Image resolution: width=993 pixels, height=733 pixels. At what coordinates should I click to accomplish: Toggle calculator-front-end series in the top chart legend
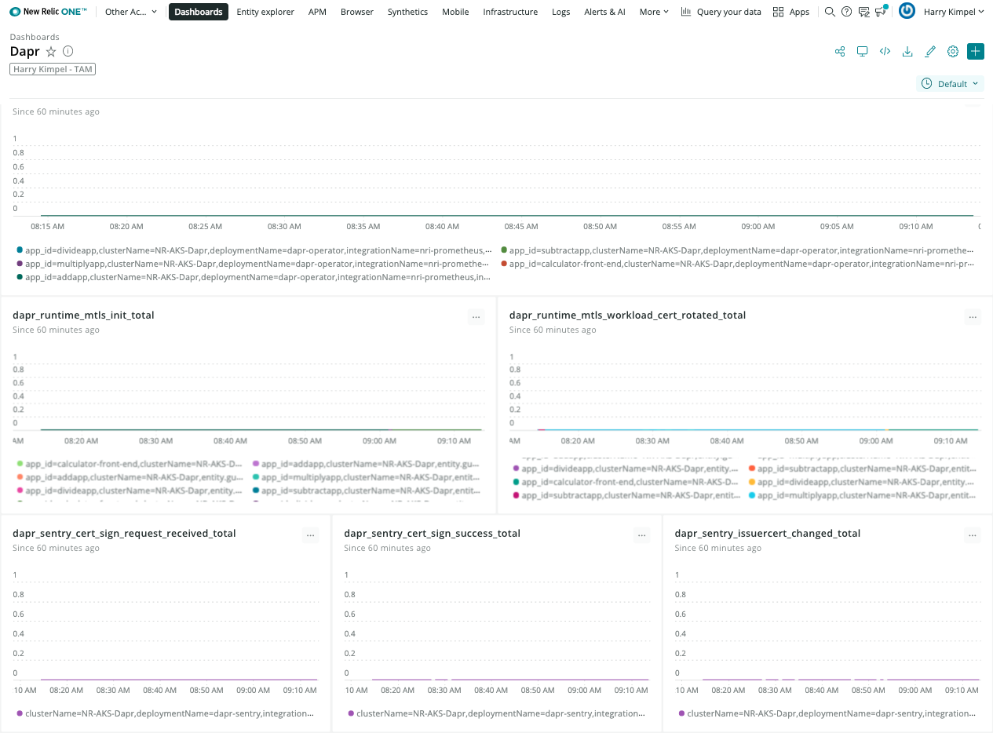point(737,264)
